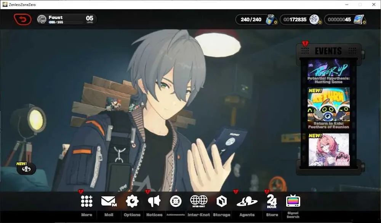Click the "240/240" battery charge value
The height and width of the screenshot is (223, 381).
[x=251, y=19]
